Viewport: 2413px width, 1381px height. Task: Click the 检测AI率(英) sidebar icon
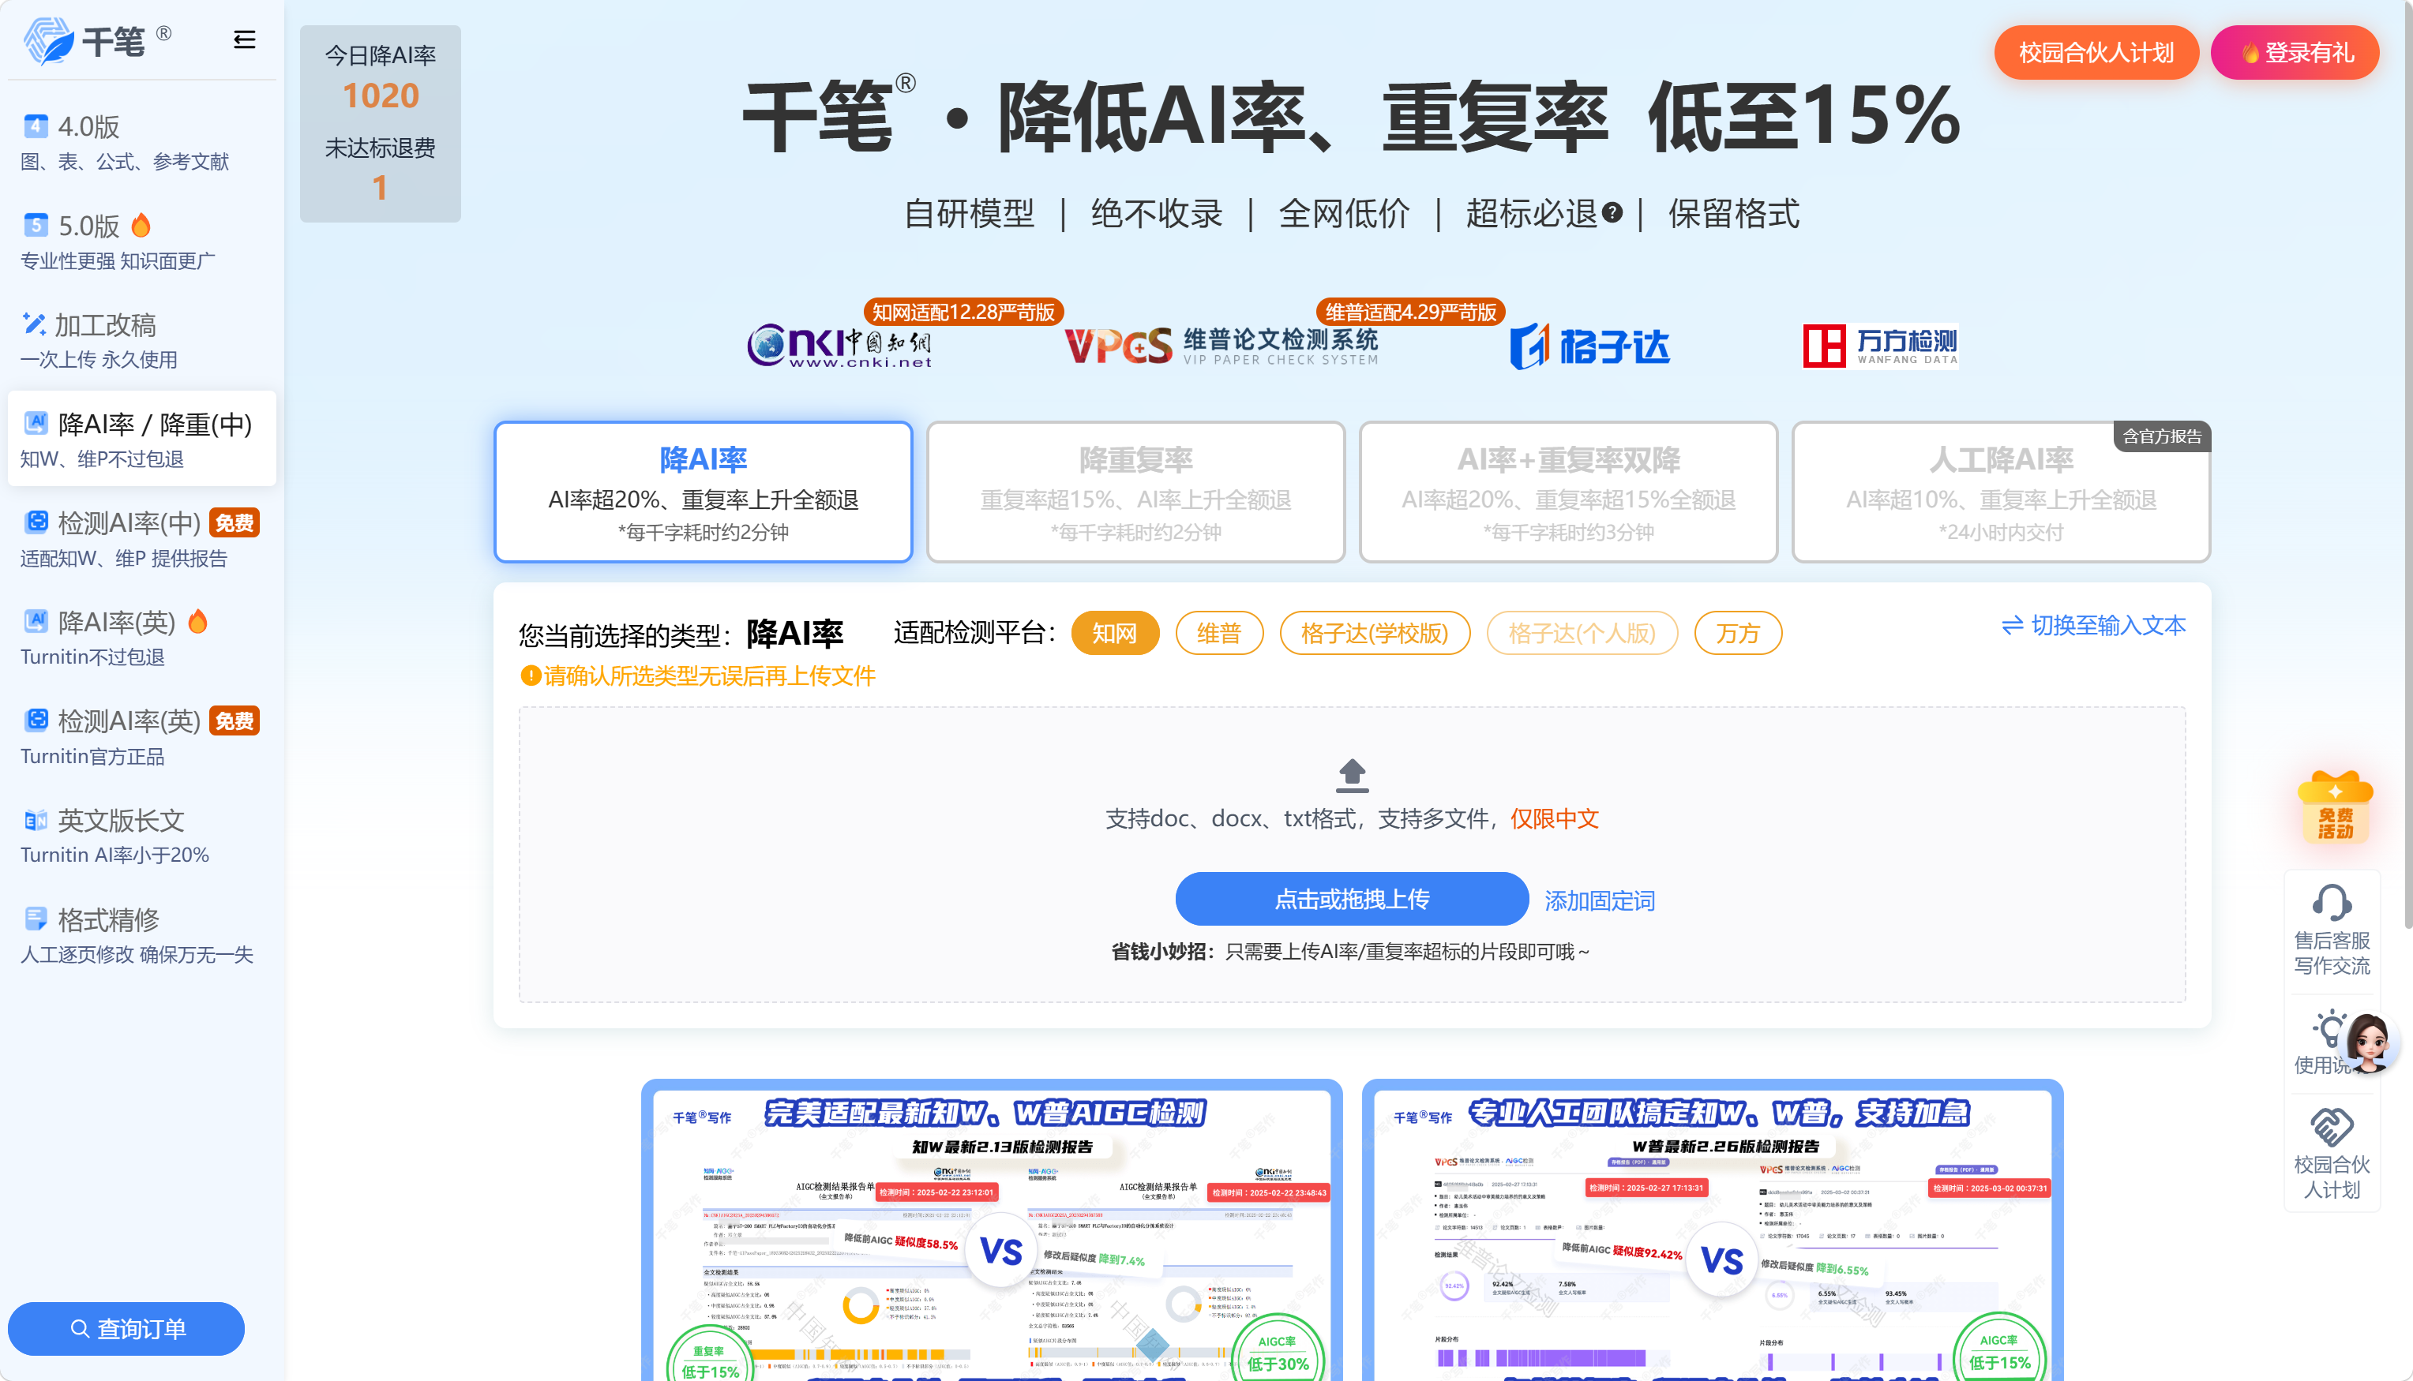[35, 720]
